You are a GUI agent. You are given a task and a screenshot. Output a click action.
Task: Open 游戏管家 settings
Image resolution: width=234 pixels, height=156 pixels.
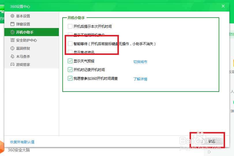click(32, 64)
